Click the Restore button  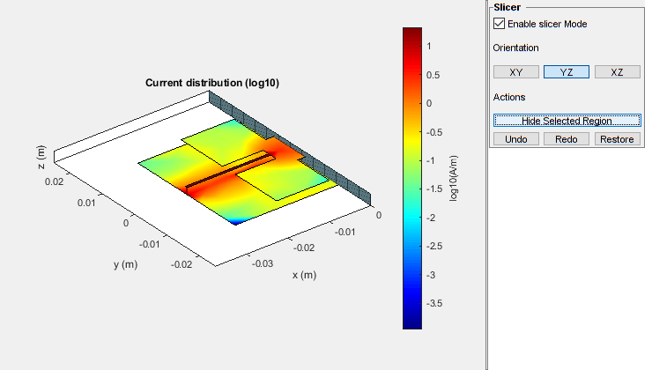point(617,139)
